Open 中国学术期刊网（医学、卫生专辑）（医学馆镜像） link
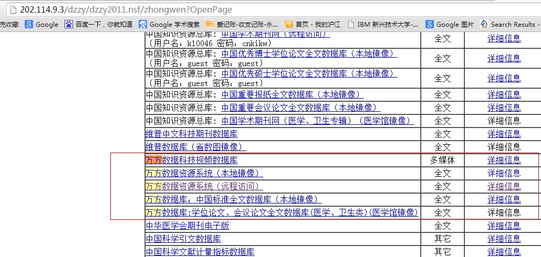Viewport: 541px width, 257px height. (318, 121)
